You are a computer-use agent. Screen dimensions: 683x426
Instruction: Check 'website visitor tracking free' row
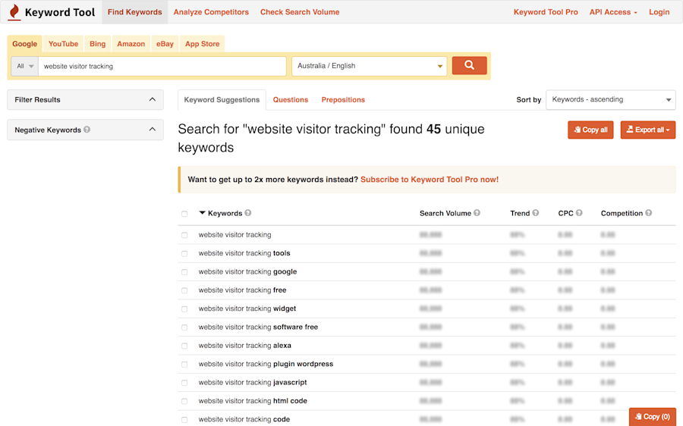pyautogui.click(x=184, y=290)
